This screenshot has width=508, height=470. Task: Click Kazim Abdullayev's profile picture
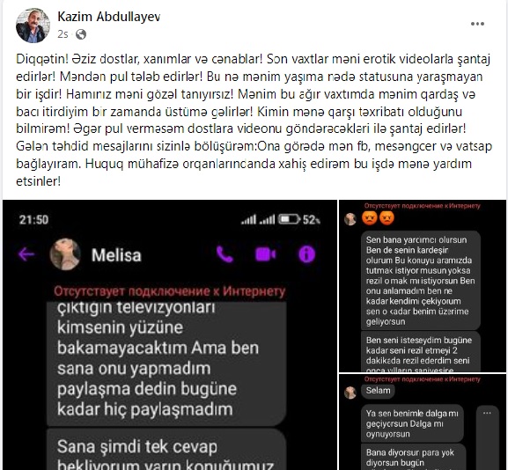[33, 26]
